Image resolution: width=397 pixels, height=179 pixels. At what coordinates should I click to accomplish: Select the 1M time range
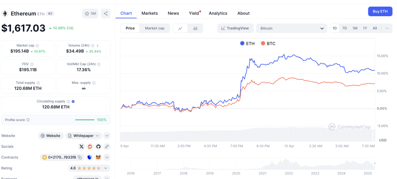tap(355, 28)
